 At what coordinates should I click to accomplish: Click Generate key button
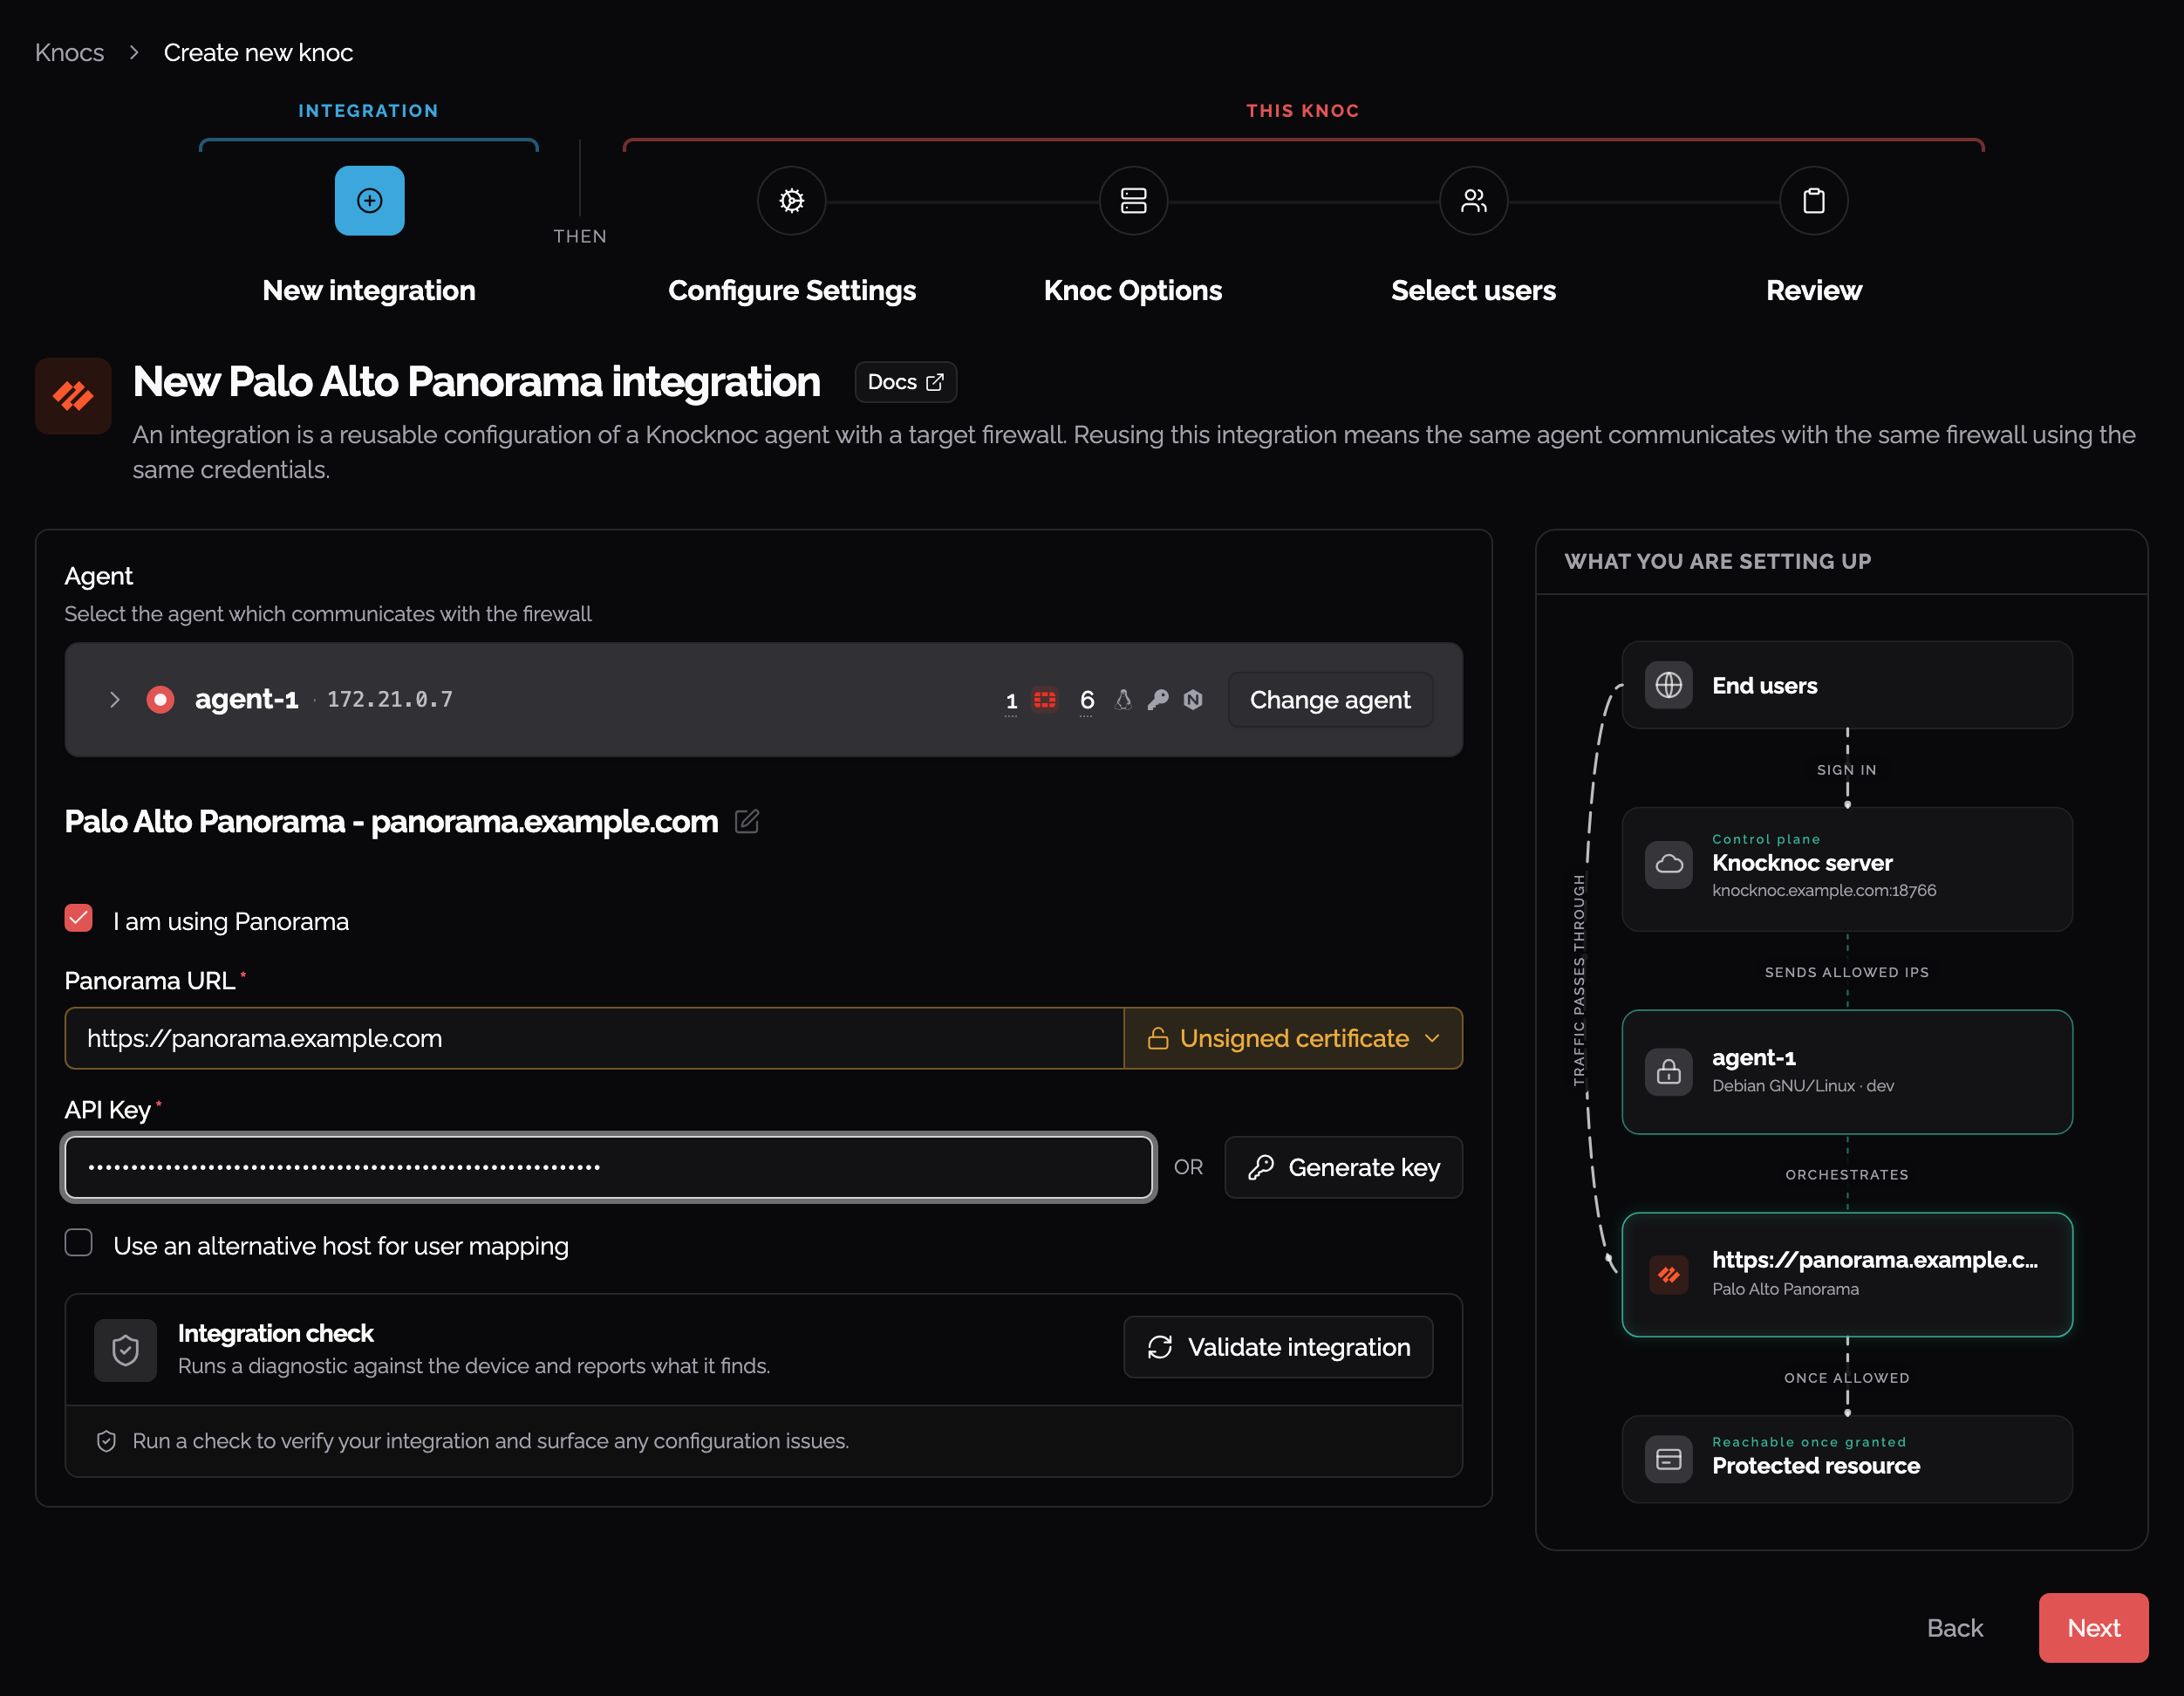[1343, 1167]
